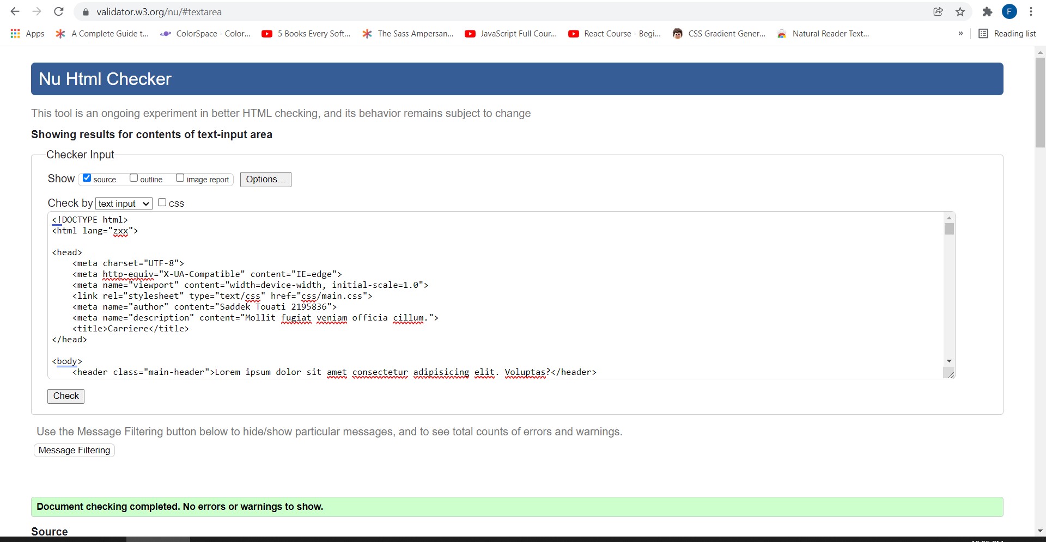Open the Chrome profile avatar

tap(1009, 11)
